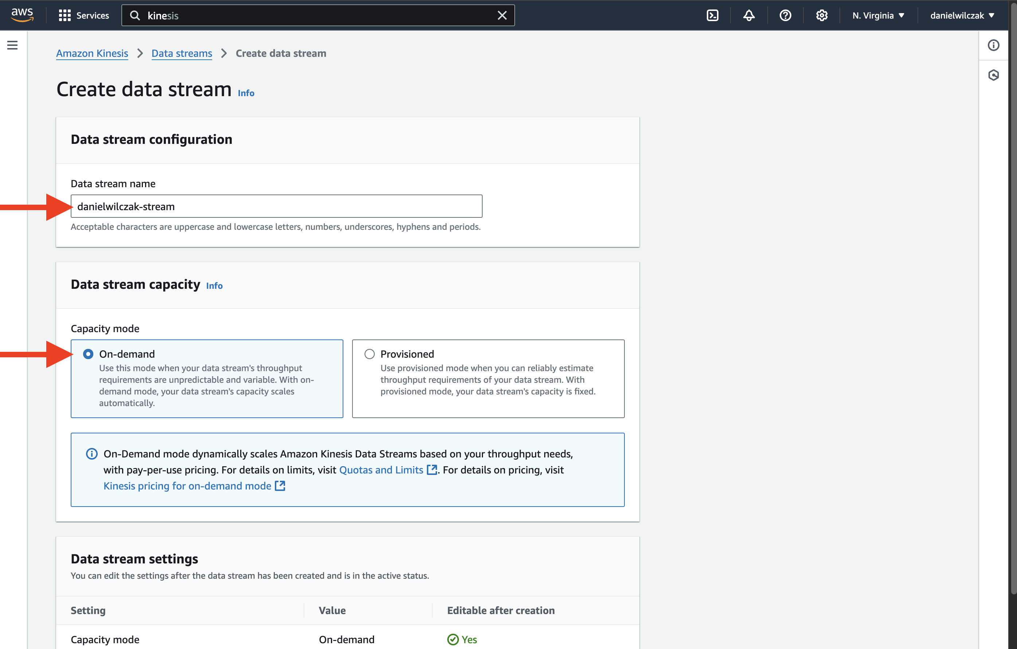Open the CloudShell terminal icon
Image resolution: width=1017 pixels, height=649 pixels.
(713, 16)
